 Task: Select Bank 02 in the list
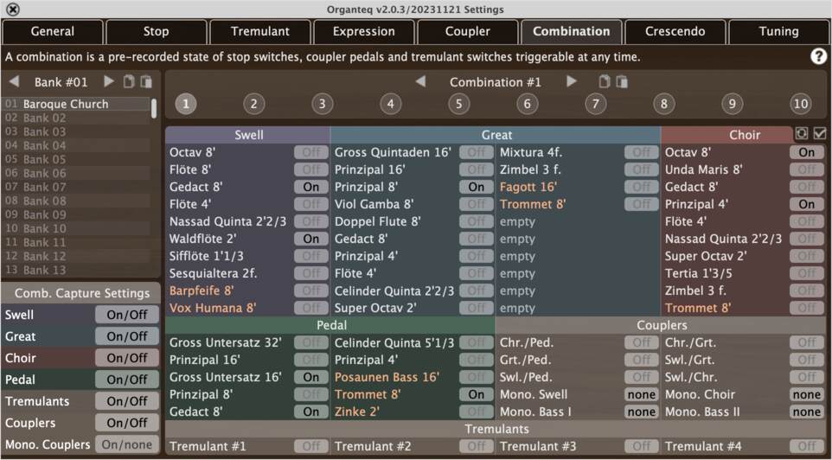[x=76, y=118]
